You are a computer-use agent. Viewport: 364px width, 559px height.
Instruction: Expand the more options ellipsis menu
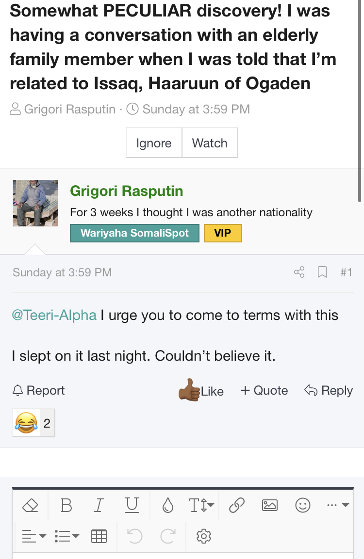tap(338, 505)
